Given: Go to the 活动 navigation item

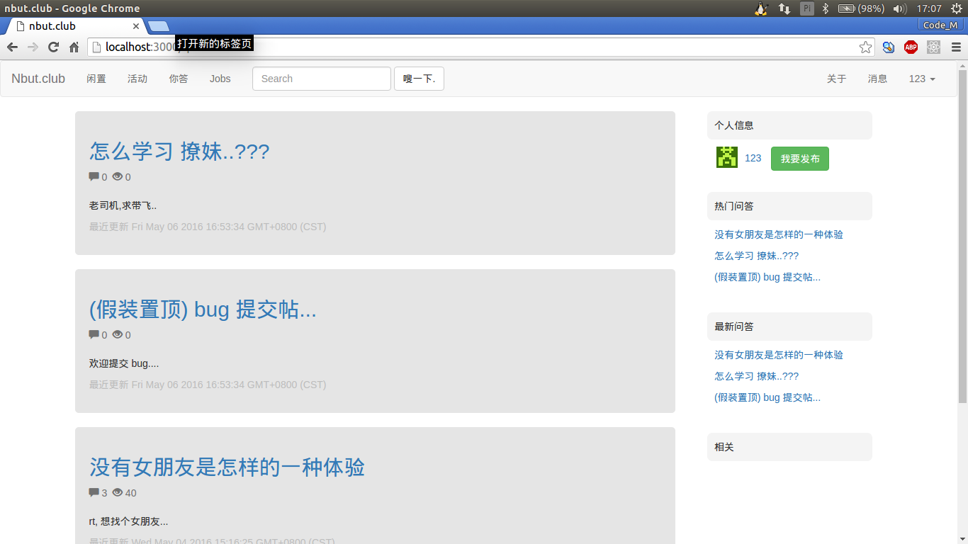Looking at the screenshot, I should [x=137, y=79].
